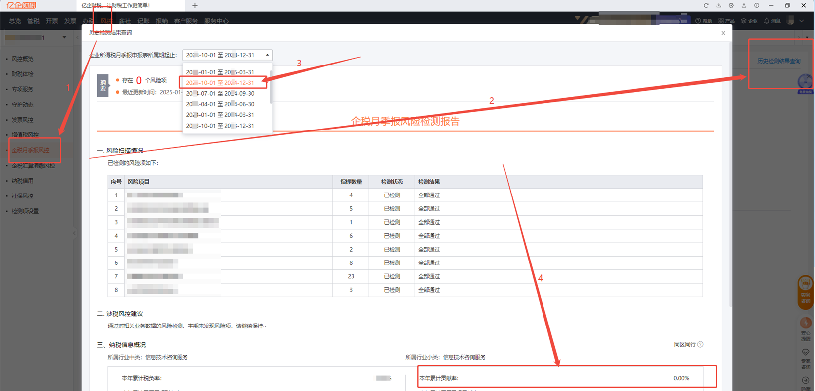Go to 专项服务 in sidebar

point(23,89)
